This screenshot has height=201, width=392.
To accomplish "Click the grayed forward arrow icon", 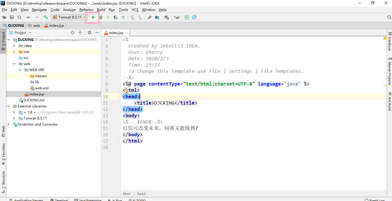I will [x=36, y=17].
